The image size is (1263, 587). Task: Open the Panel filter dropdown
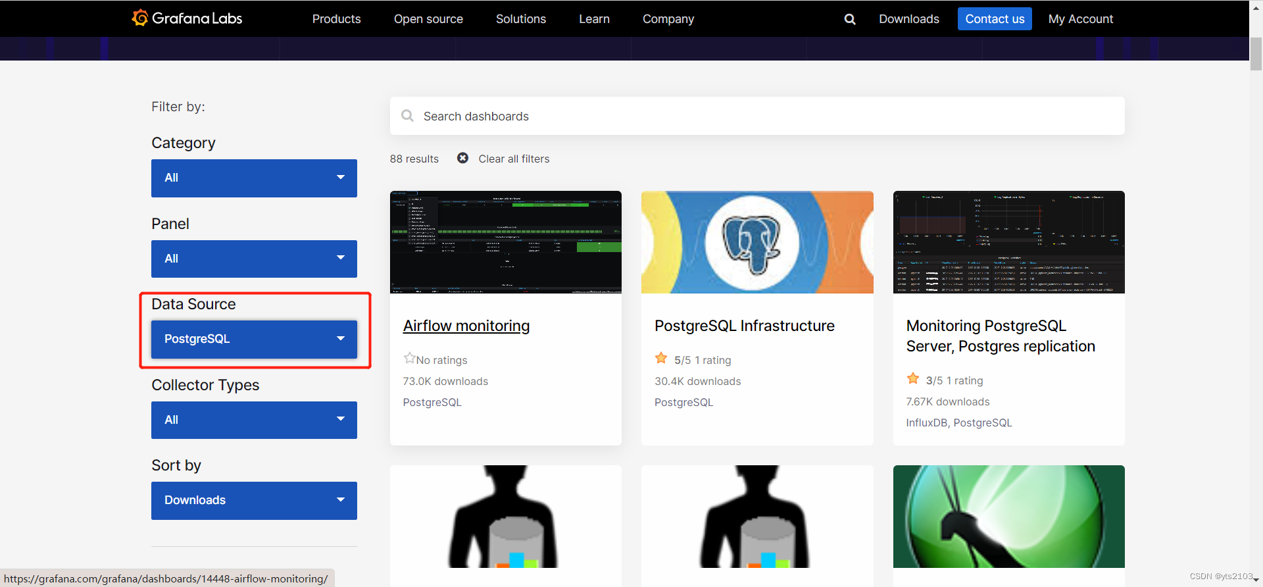pos(254,259)
